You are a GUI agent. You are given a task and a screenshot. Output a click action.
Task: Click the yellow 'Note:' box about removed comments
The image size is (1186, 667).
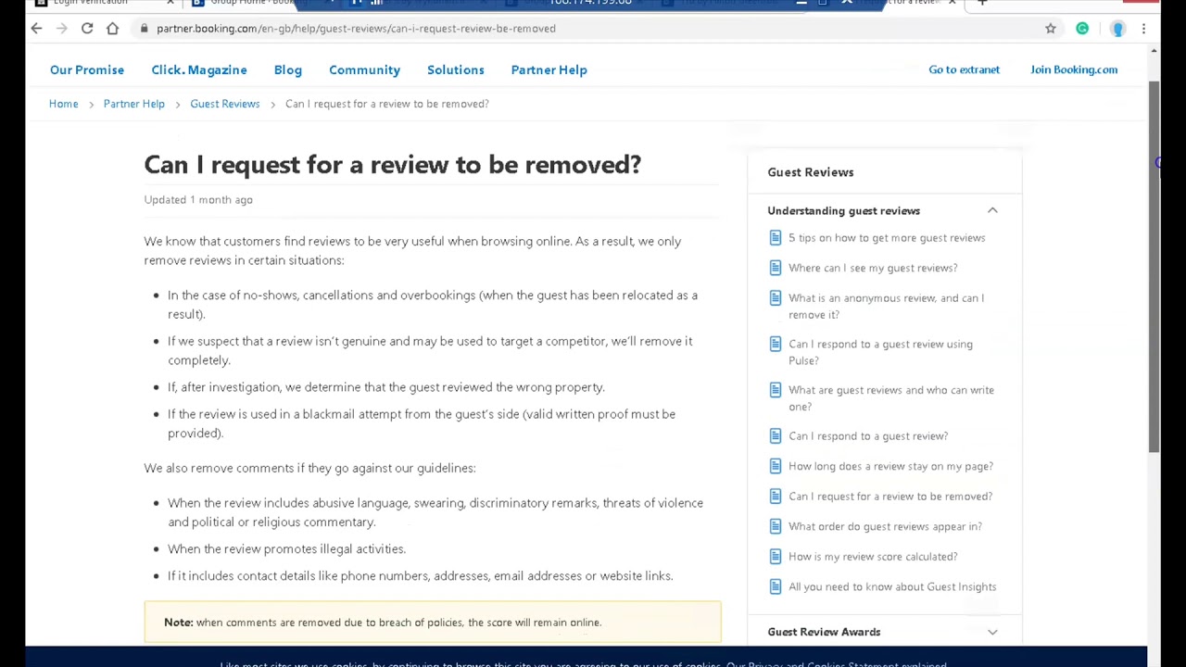pyautogui.click(x=433, y=623)
